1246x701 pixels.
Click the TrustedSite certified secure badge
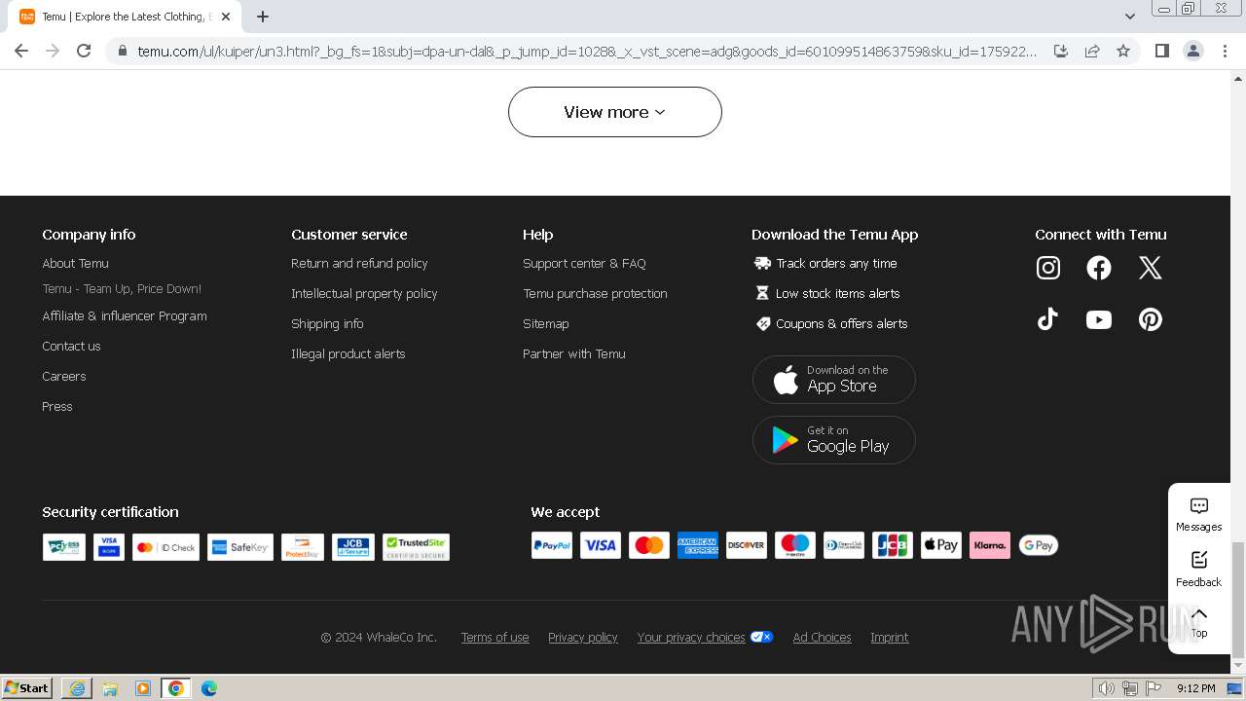pyautogui.click(x=416, y=547)
